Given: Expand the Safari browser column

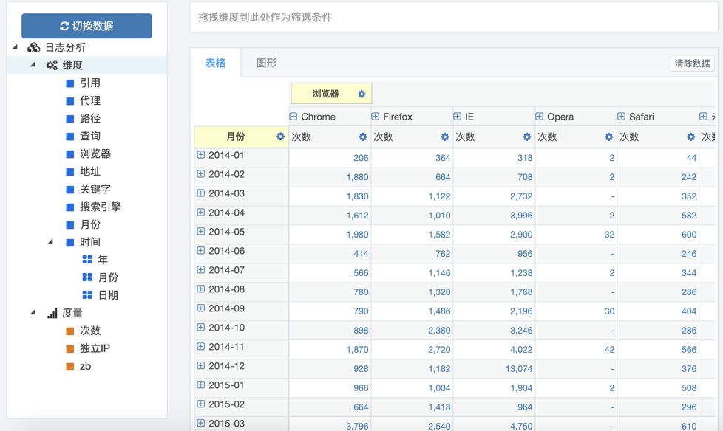Looking at the screenshot, I should click(622, 117).
